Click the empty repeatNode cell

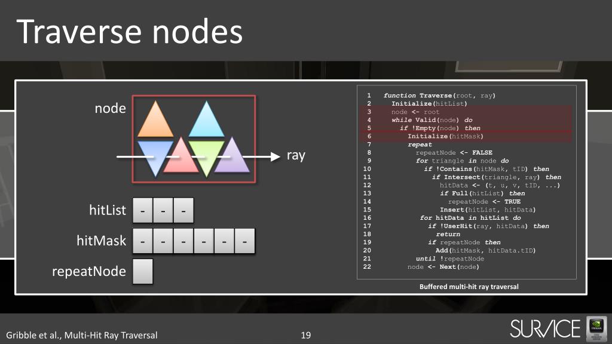pyautogui.click(x=143, y=271)
